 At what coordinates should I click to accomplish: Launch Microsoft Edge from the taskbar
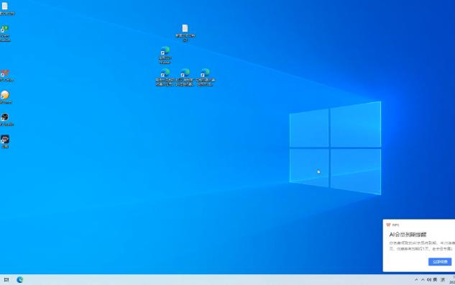pos(19,280)
